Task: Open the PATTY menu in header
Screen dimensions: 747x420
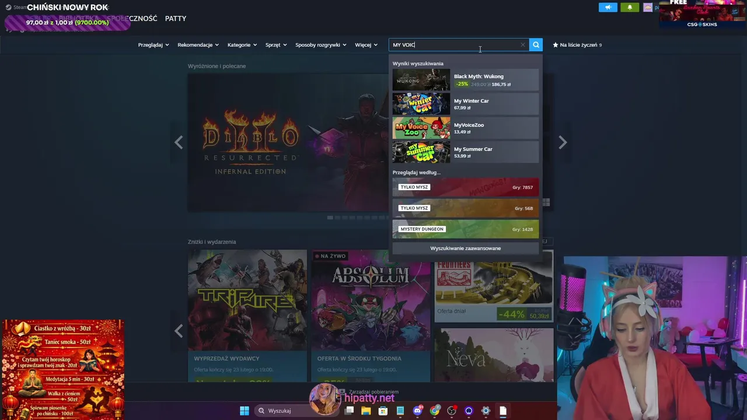Action: click(x=176, y=19)
